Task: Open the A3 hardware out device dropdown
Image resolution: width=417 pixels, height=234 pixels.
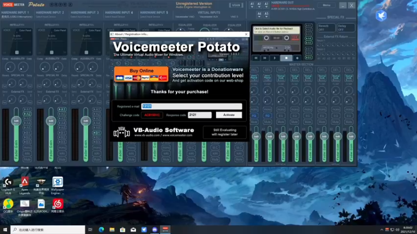Action: [x=266, y=5]
